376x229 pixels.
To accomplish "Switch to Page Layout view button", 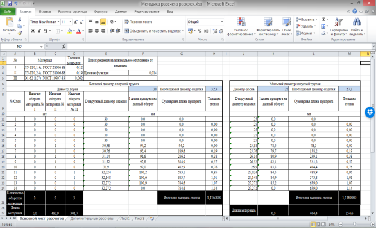I will coord(318,225).
